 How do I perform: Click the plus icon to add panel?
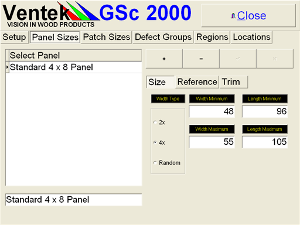point(164,59)
